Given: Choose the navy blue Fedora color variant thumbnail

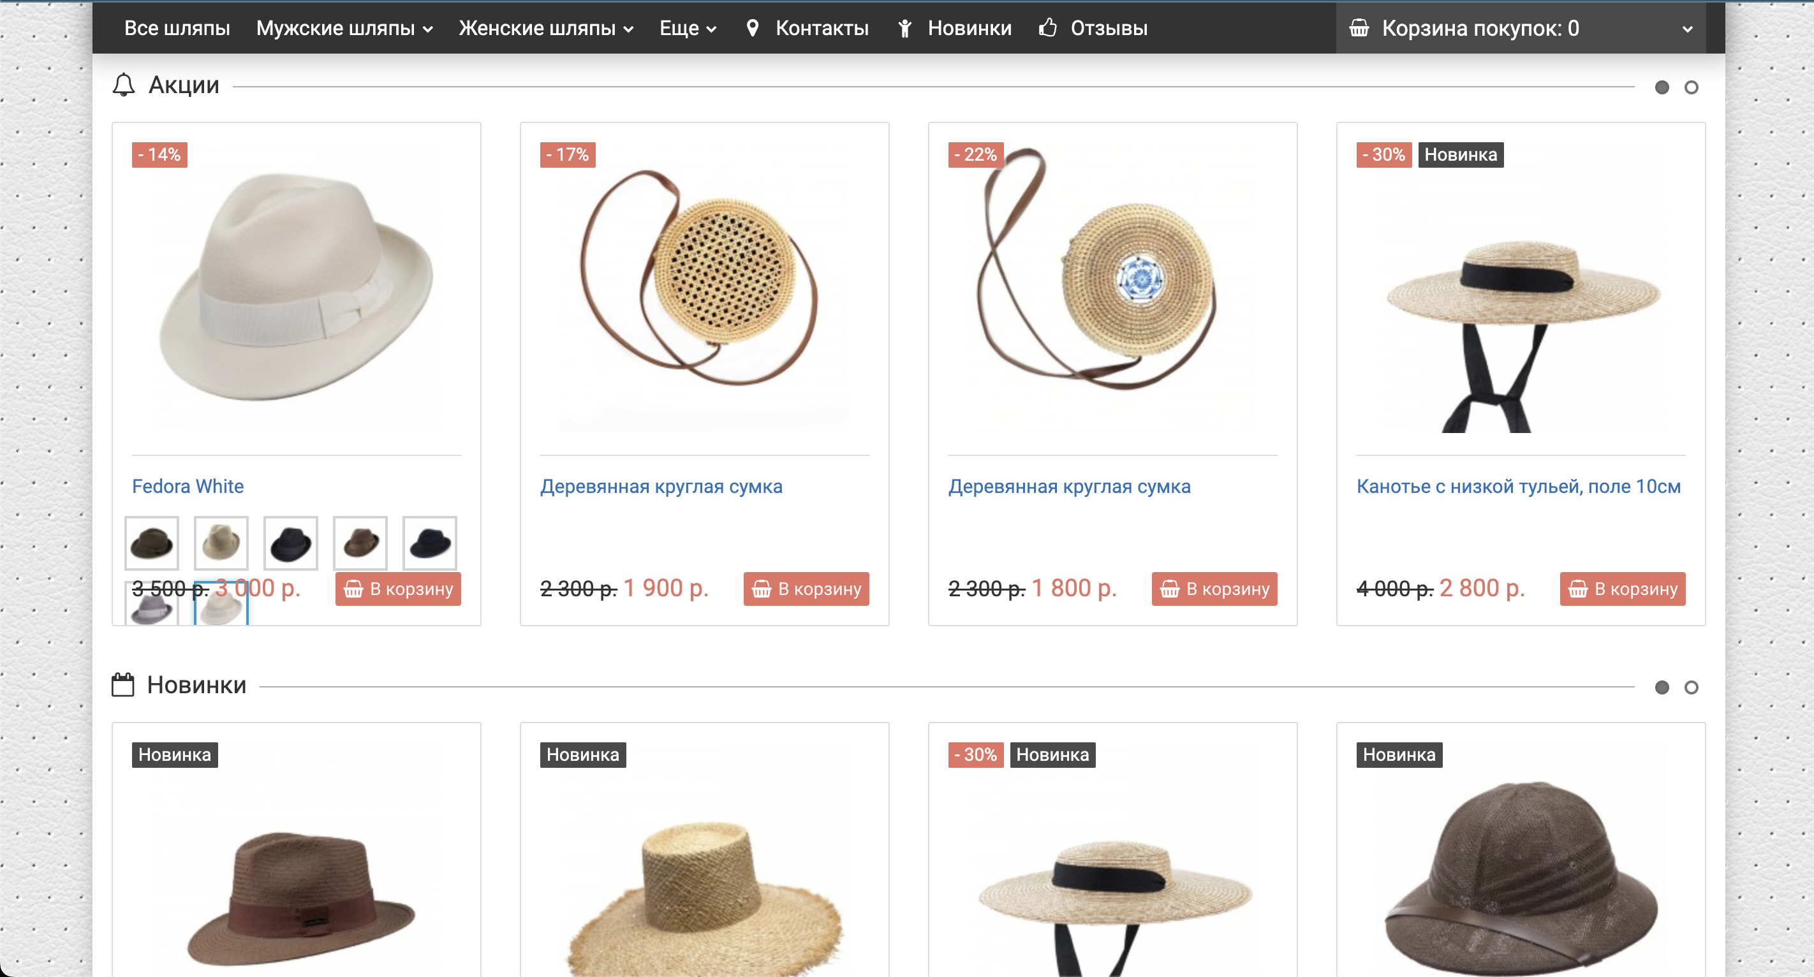Looking at the screenshot, I should pyautogui.click(x=429, y=543).
